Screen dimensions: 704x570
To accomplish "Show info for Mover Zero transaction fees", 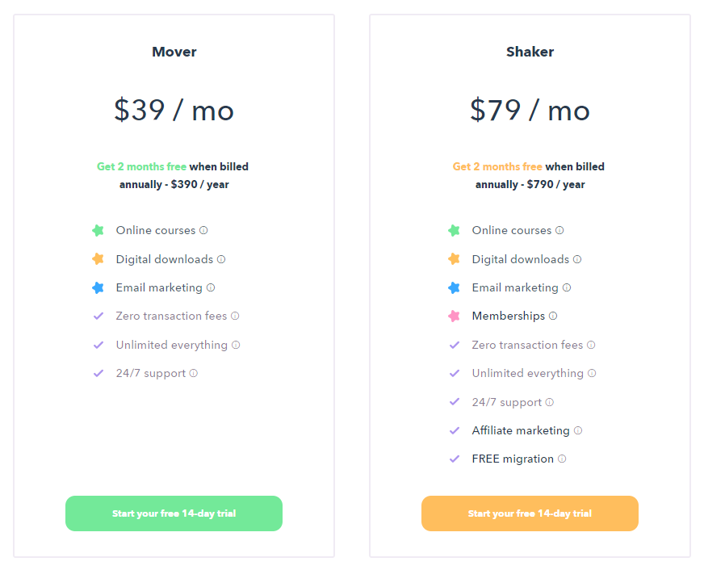I will pos(235,316).
